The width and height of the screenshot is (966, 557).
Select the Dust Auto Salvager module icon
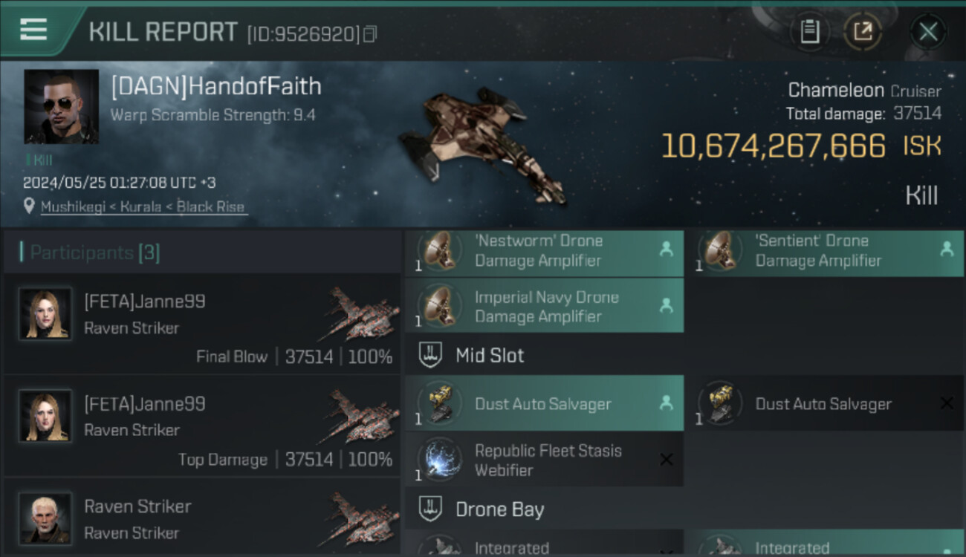click(x=438, y=404)
